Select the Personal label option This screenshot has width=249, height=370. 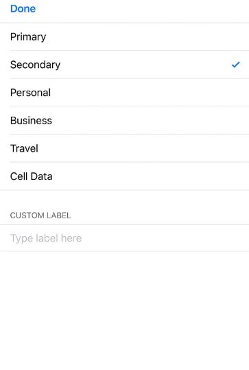tap(125, 93)
